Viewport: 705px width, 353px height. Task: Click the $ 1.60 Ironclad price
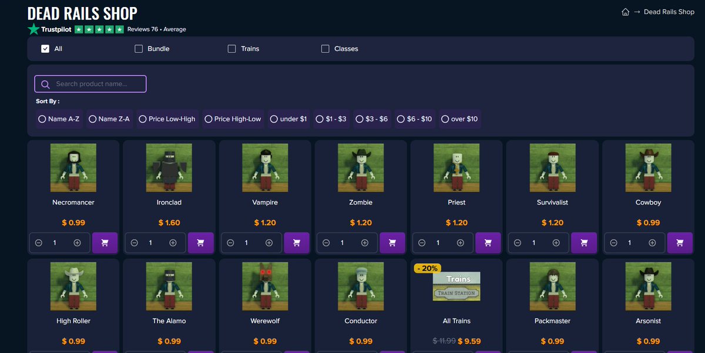(x=169, y=223)
